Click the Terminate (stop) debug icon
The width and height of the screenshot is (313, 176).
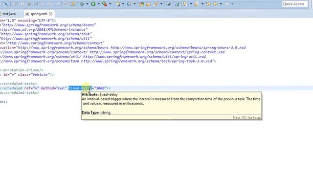pos(29,4)
